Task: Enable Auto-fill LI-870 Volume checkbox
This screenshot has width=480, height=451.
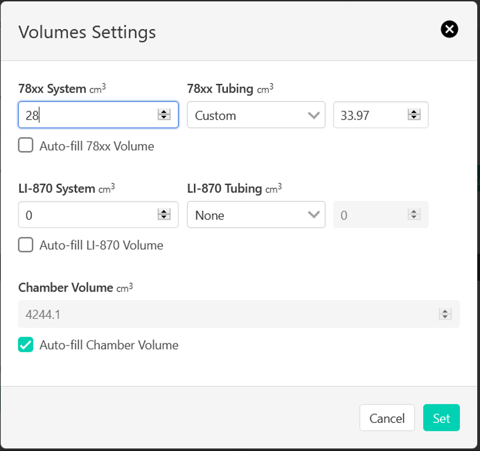Action: tap(26, 244)
